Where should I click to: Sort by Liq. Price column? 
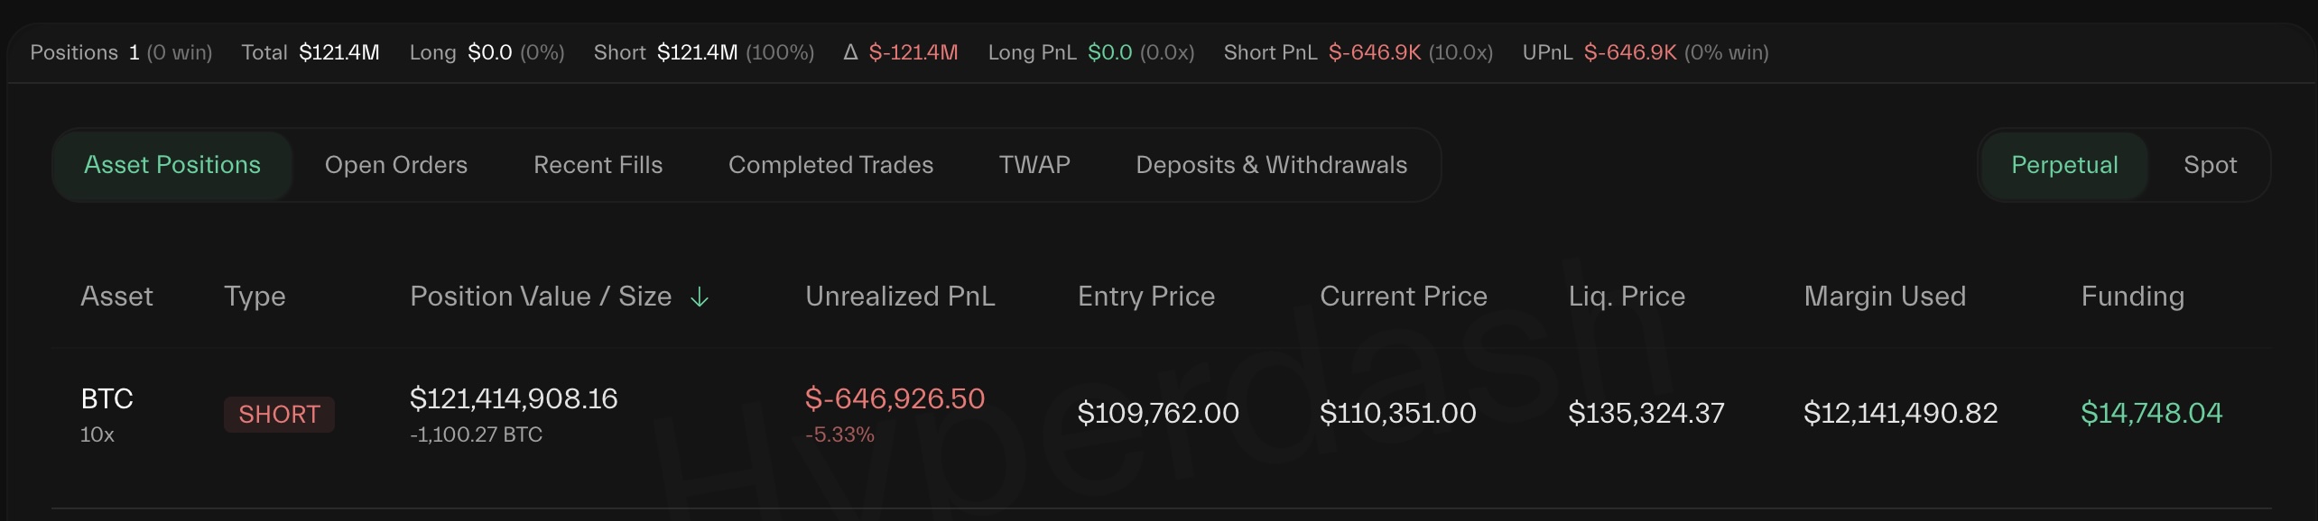point(1627,297)
